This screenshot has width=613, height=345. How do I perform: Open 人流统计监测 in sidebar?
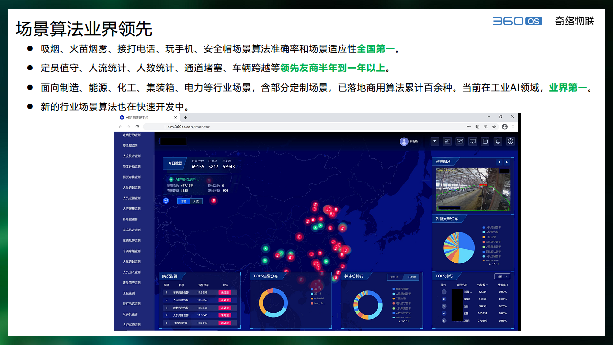pyautogui.click(x=132, y=156)
